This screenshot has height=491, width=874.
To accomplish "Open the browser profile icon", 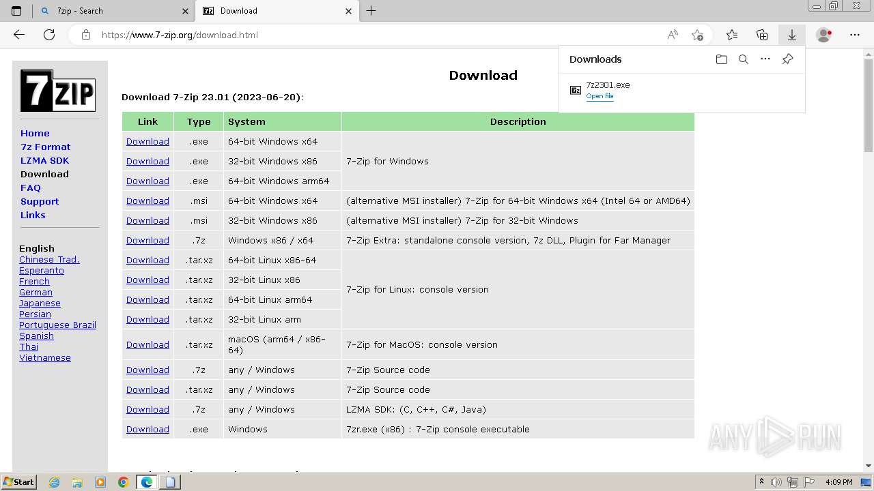I will [x=824, y=35].
